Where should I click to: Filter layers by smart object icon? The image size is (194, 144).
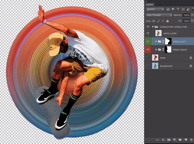point(188,9)
